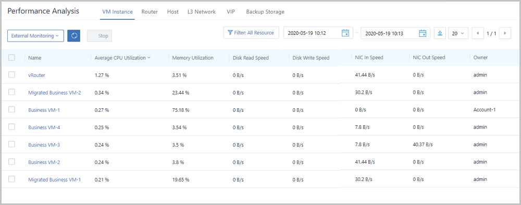Go to previous page arrow
Image resolution: width=521 pixels, height=205 pixels.
pos(478,33)
